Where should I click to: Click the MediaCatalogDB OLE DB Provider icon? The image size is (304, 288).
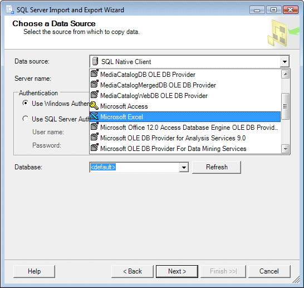(x=95, y=74)
